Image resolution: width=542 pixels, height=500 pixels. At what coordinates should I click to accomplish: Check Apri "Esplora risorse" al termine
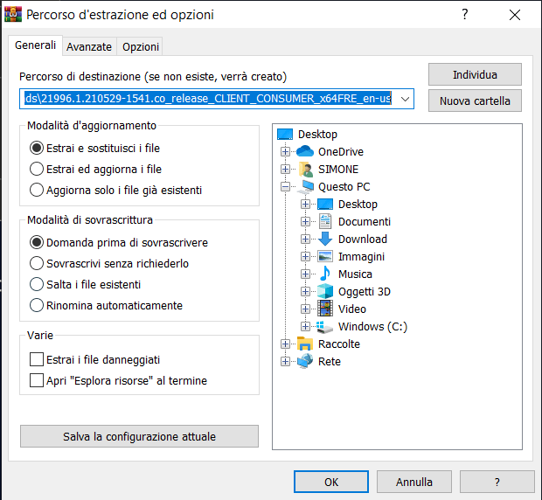[37, 380]
